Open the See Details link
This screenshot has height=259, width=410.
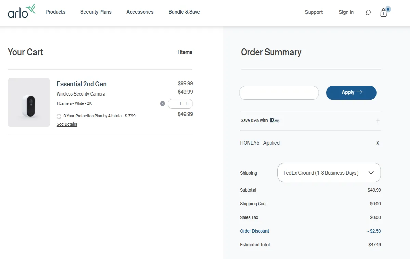pos(67,124)
